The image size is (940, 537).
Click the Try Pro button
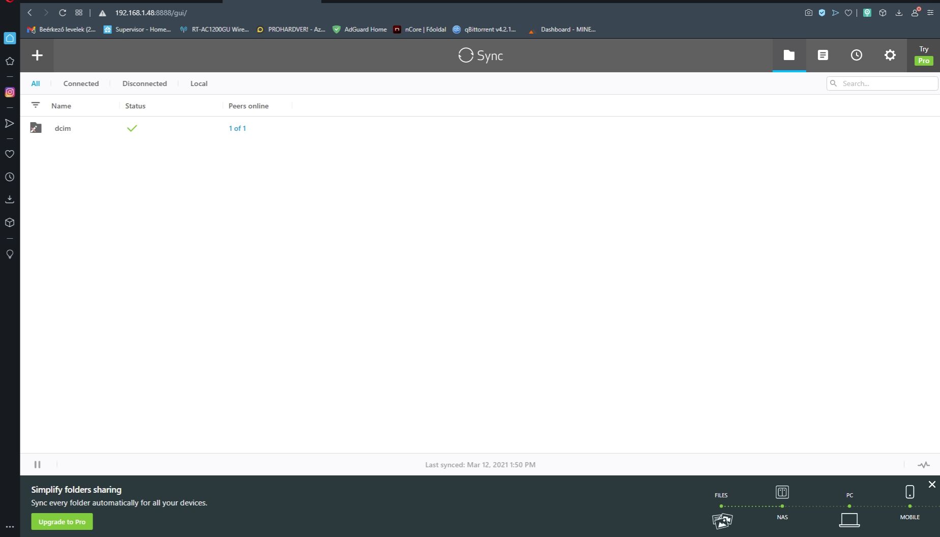click(x=924, y=55)
